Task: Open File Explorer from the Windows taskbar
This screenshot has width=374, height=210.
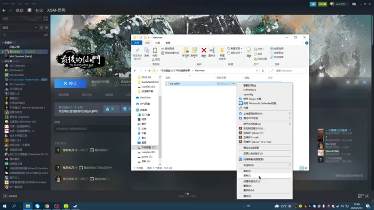Action: pyautogui.click(x=28, y=206)
